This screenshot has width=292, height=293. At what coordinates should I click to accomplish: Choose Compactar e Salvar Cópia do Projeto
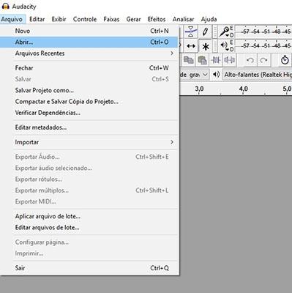tap(90, 102)
